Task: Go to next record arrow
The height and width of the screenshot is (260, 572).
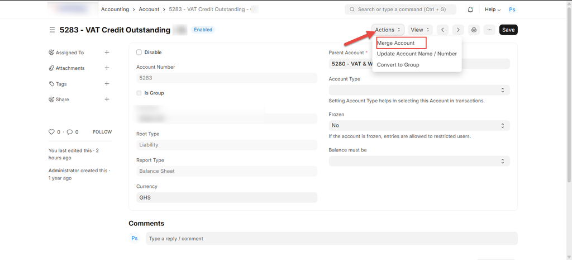Action: point(457,30)
